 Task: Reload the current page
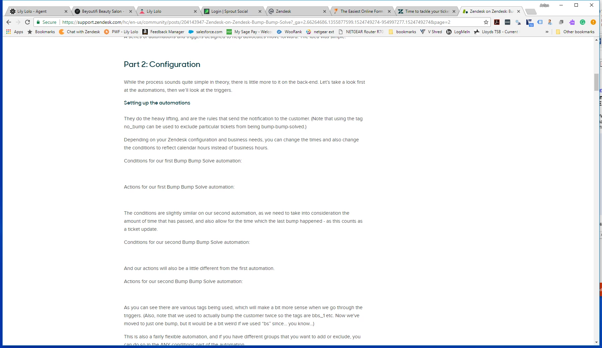27,22
